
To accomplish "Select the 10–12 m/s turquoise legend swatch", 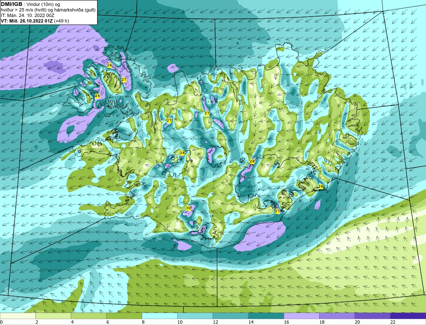I will coord(195,316).
